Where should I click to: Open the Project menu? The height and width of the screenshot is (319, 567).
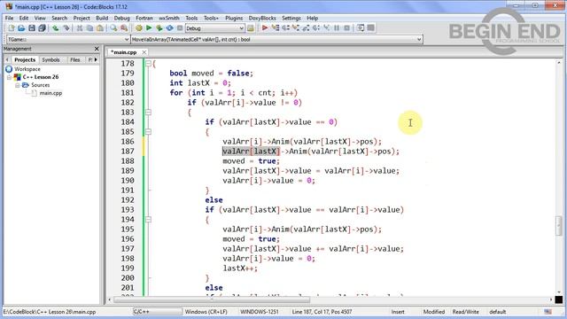tap(82, 18)
